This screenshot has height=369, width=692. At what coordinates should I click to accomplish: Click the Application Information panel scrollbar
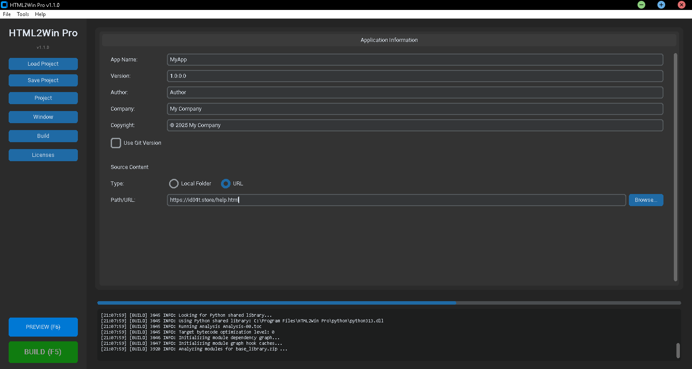[x=676, y=167]
